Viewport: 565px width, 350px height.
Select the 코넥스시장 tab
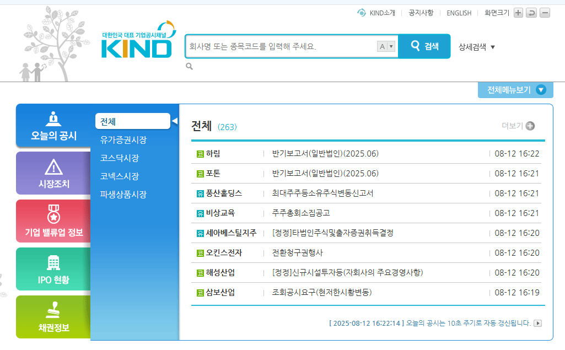click(120, 176)
